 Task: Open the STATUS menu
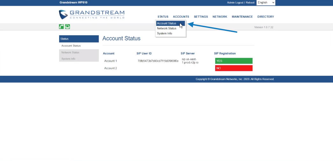tap(163, 17)
